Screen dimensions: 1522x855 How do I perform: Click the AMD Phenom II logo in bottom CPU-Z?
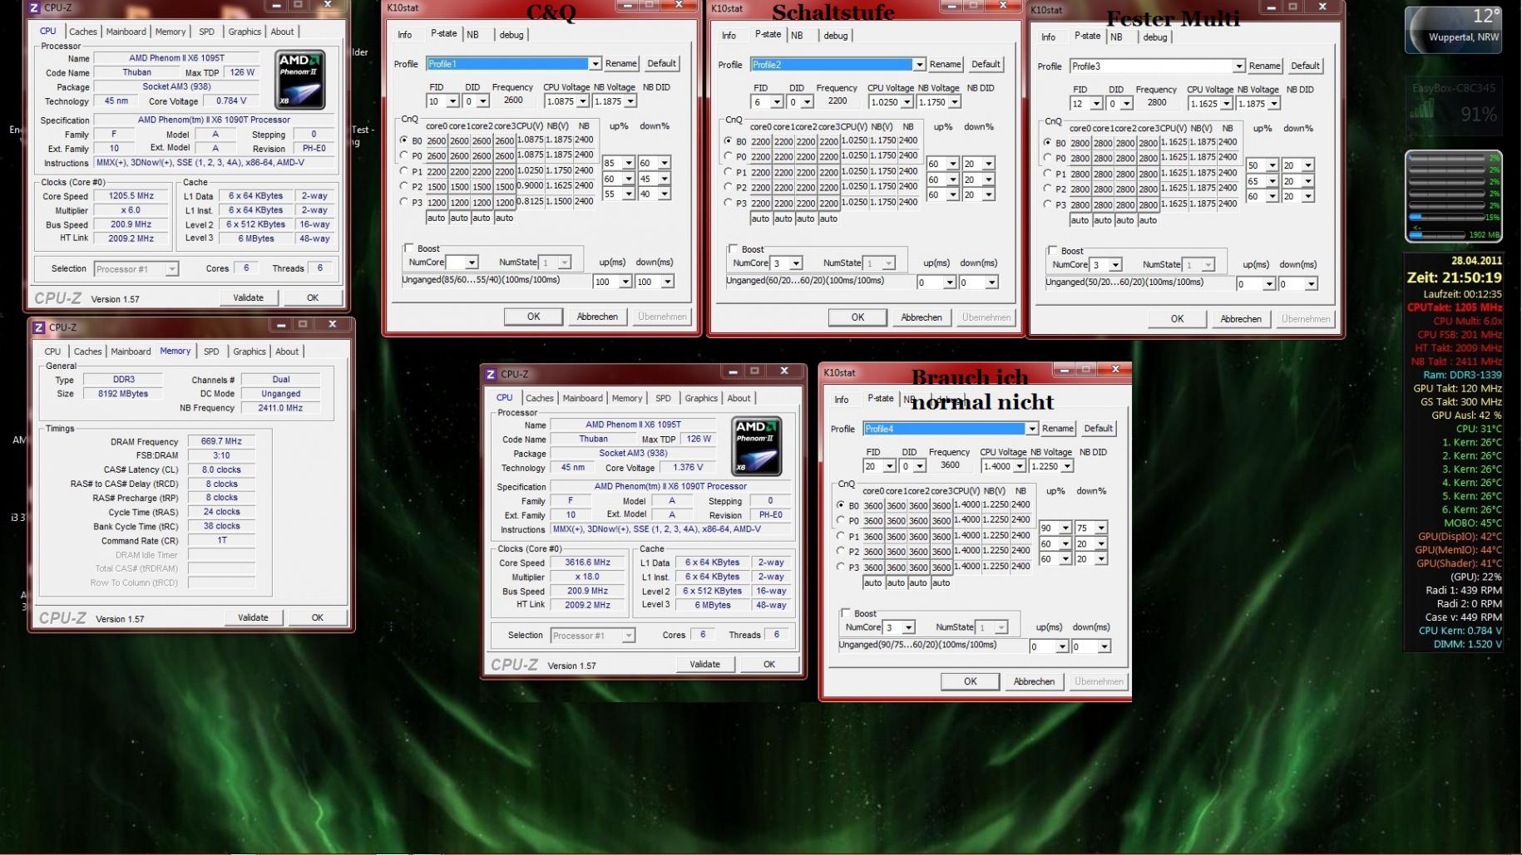pos(757,446)
